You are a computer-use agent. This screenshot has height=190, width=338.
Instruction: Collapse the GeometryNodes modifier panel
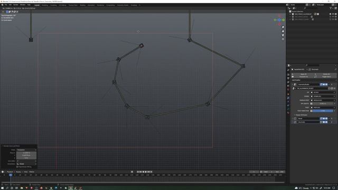coord(293,84)
